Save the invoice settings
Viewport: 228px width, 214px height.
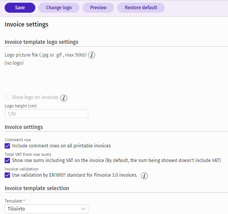click(20, 8)
